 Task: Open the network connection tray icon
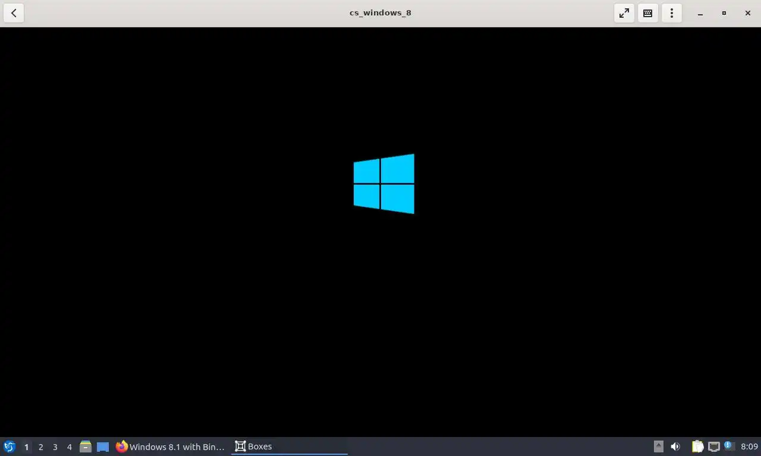click(714, 446)
